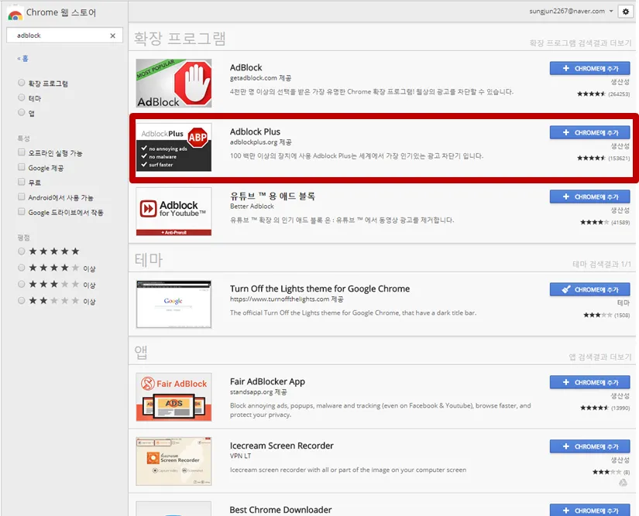Click the VPN LT publisher text

click(x=240, y=456)
